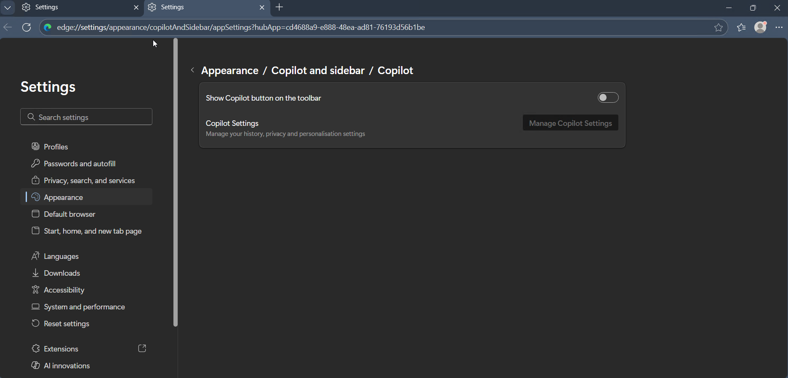788x378 pixels.
Task: Open Settings and more ellipsis menu
Action: click(x=779, y=27)
